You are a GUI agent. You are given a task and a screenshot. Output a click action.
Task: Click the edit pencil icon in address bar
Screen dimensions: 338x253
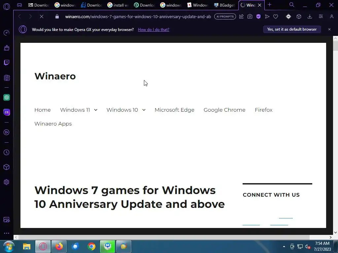pyautogui.click(x=241, y=16)
